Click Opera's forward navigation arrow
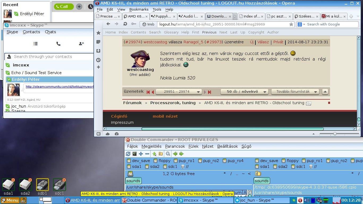This screenshot has width=363, height=204. coord(116,24)
